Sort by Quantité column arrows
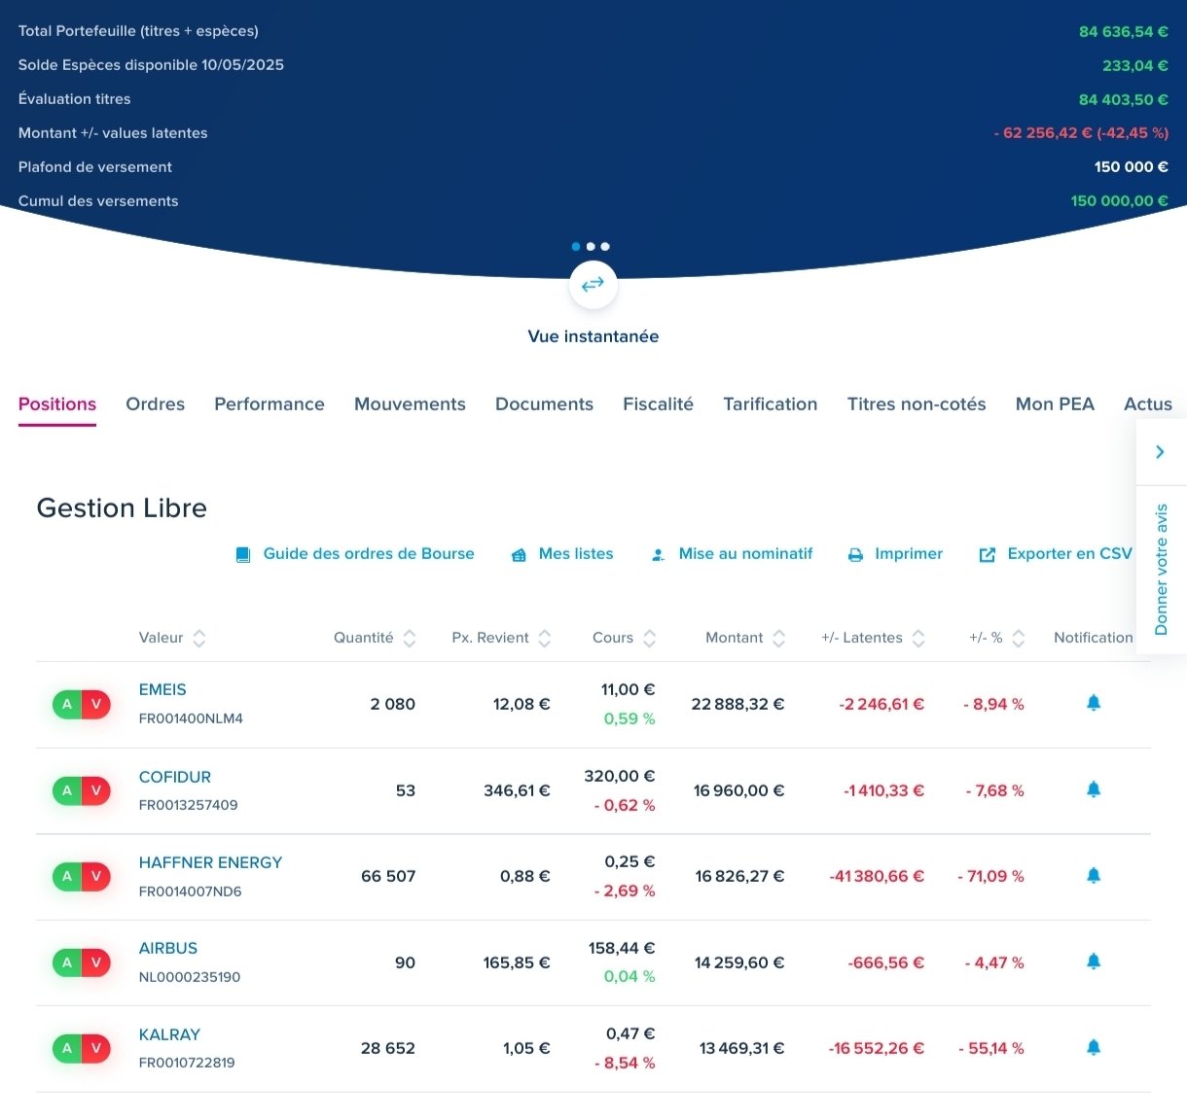 tap(410, 638)
